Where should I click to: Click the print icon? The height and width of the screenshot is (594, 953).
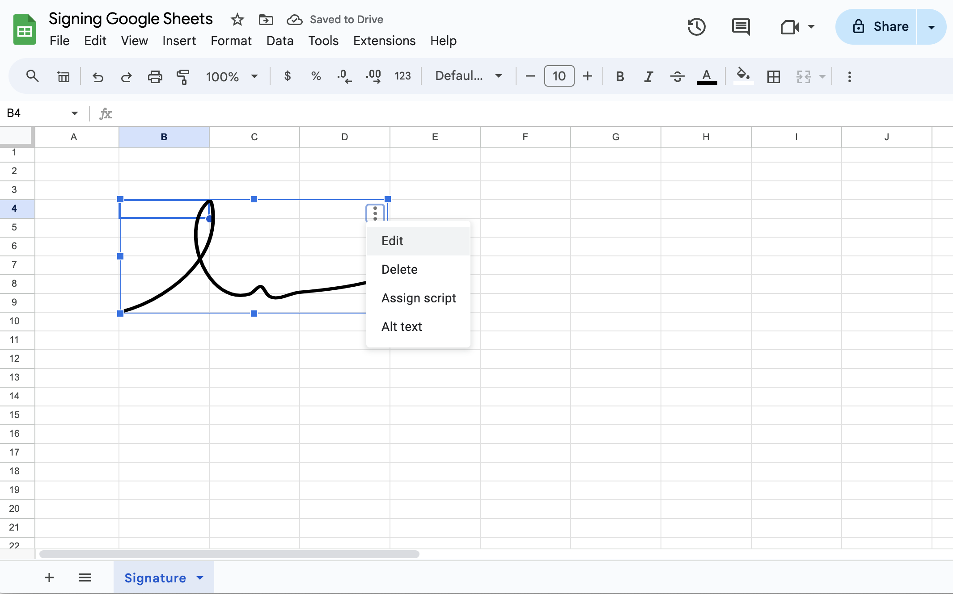point(155,76)
